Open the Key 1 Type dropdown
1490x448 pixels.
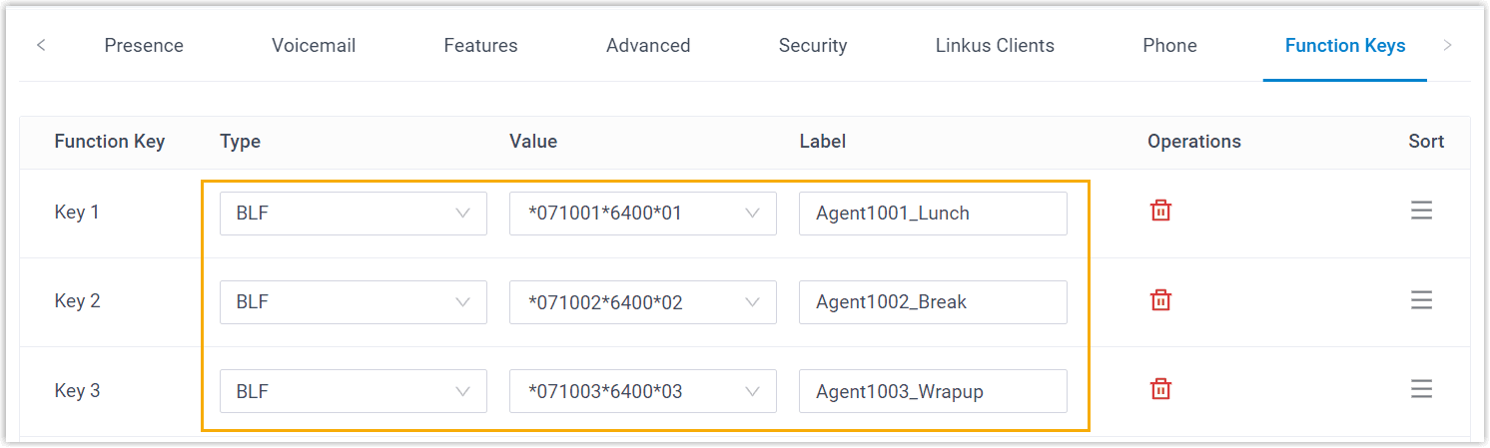(x=354, y=213)
